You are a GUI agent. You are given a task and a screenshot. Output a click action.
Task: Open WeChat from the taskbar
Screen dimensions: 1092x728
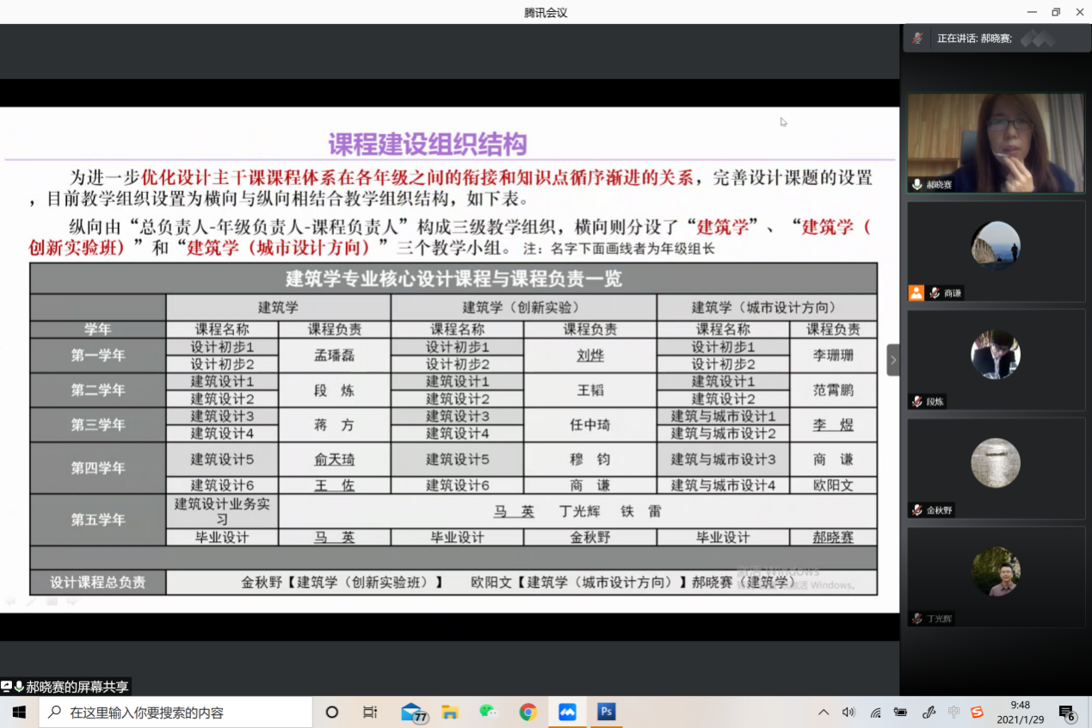pyautogui.click(x=488, y=713)
